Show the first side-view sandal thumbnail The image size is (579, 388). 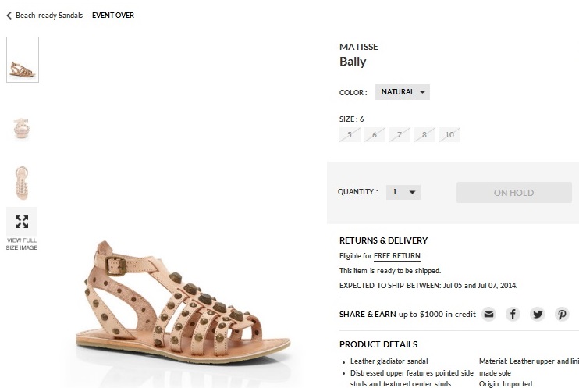coord(22,60)
